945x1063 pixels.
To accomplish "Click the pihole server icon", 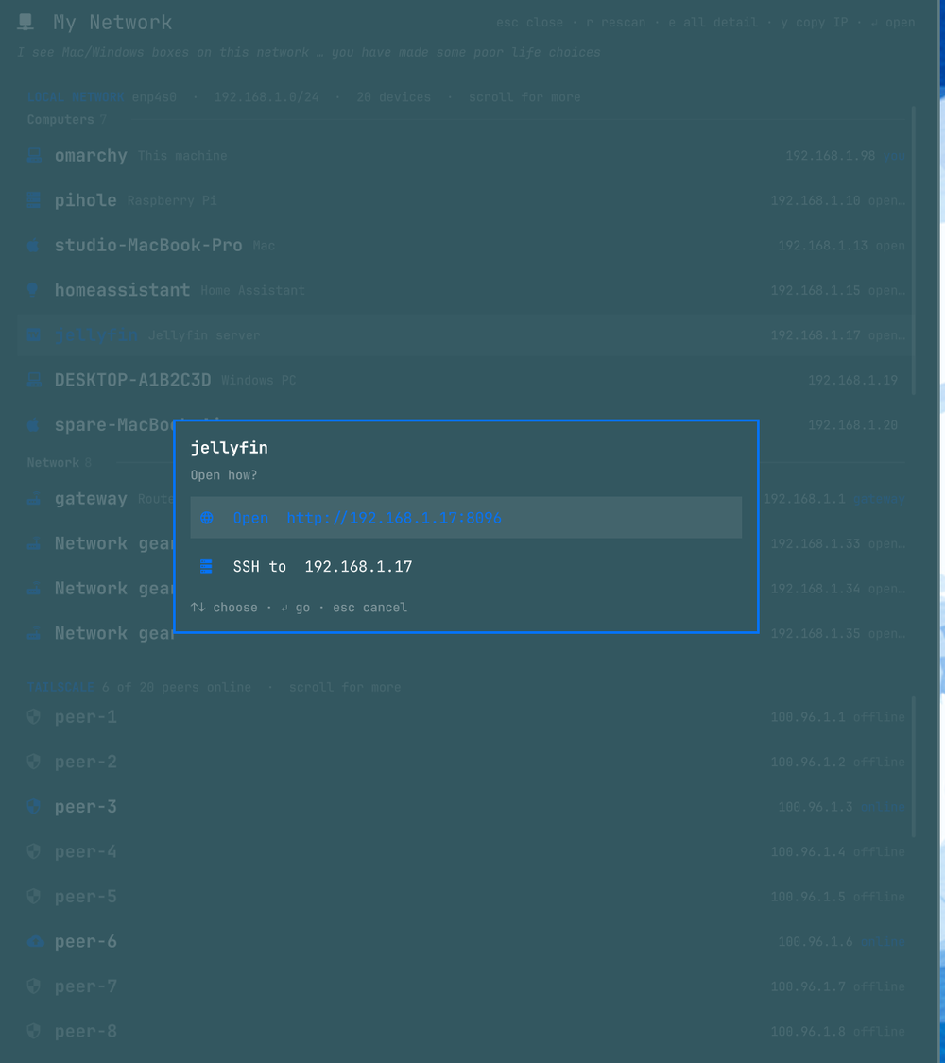I will 34,200.
